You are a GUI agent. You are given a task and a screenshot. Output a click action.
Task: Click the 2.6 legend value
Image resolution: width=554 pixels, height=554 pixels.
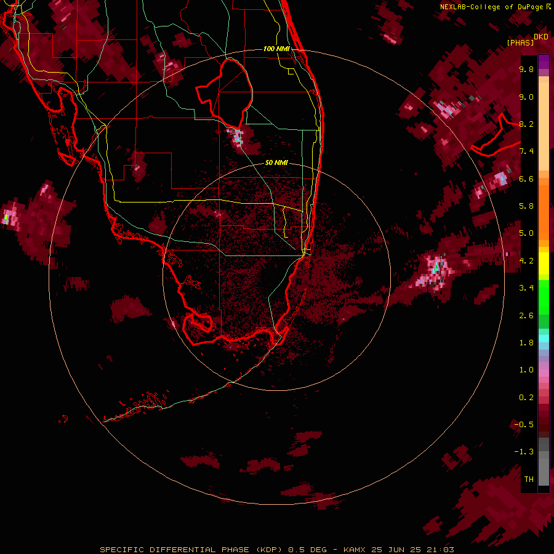[526, 316]
